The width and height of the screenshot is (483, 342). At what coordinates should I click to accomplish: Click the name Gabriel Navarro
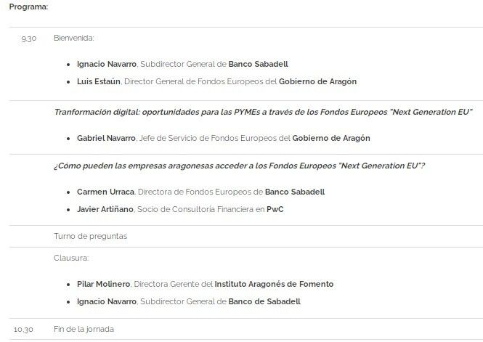(107, 137)
